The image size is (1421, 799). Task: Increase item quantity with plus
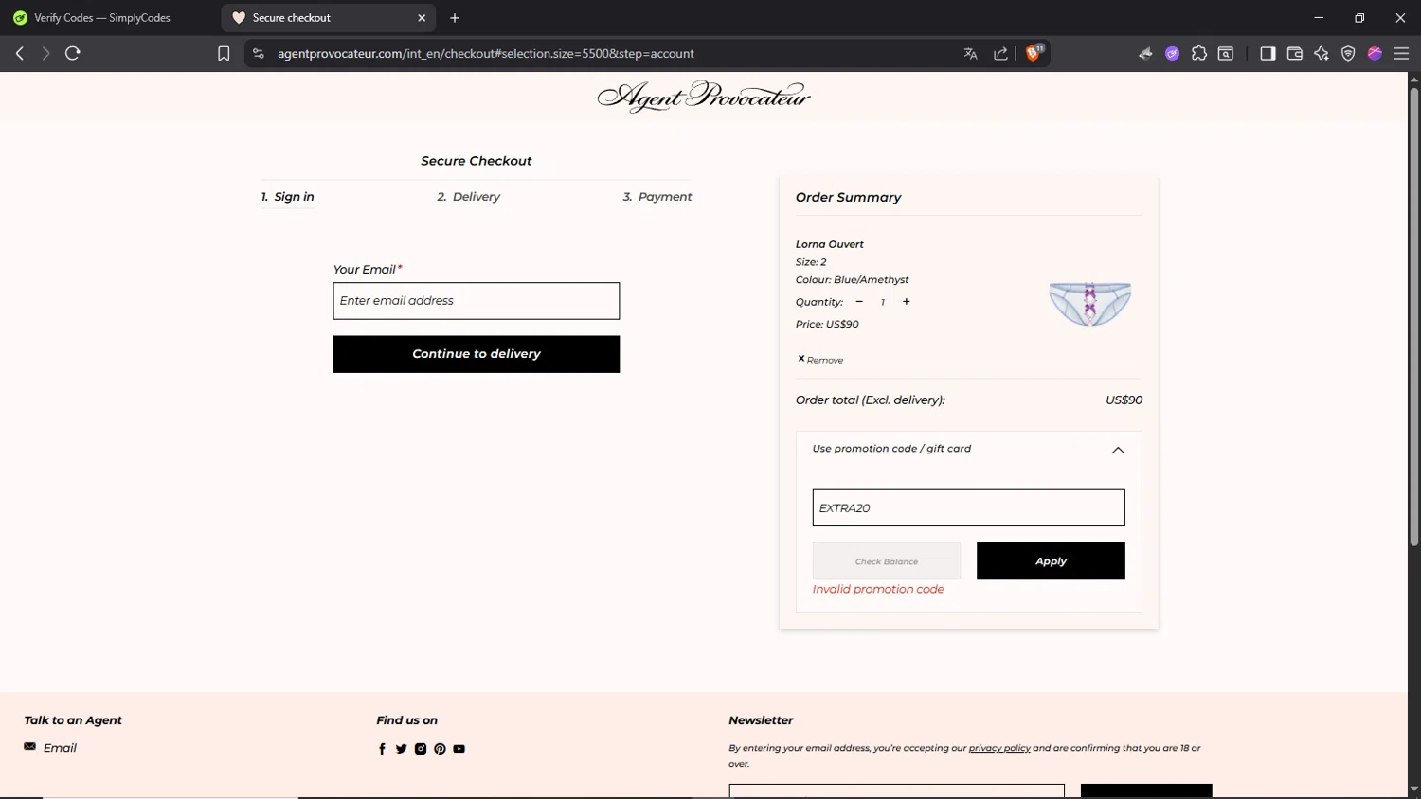[907, 302]
